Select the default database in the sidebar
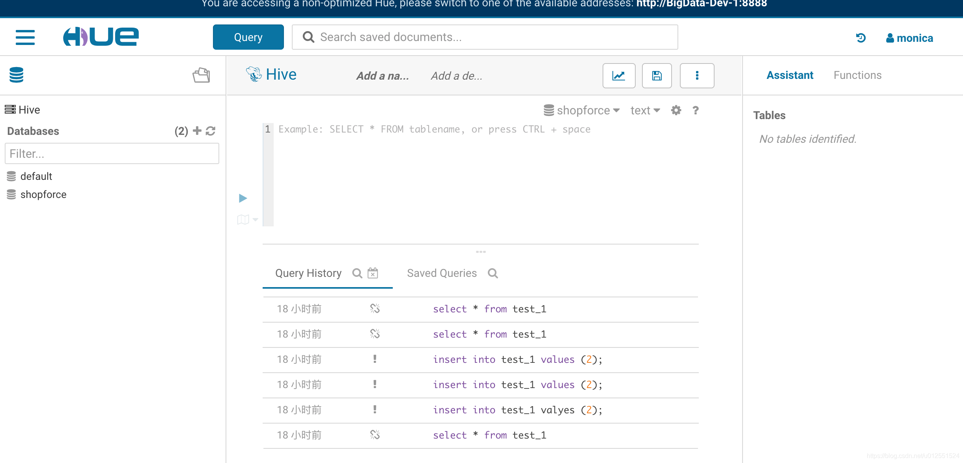The height and width of the screenshot is (463, 963). point(36,176)
